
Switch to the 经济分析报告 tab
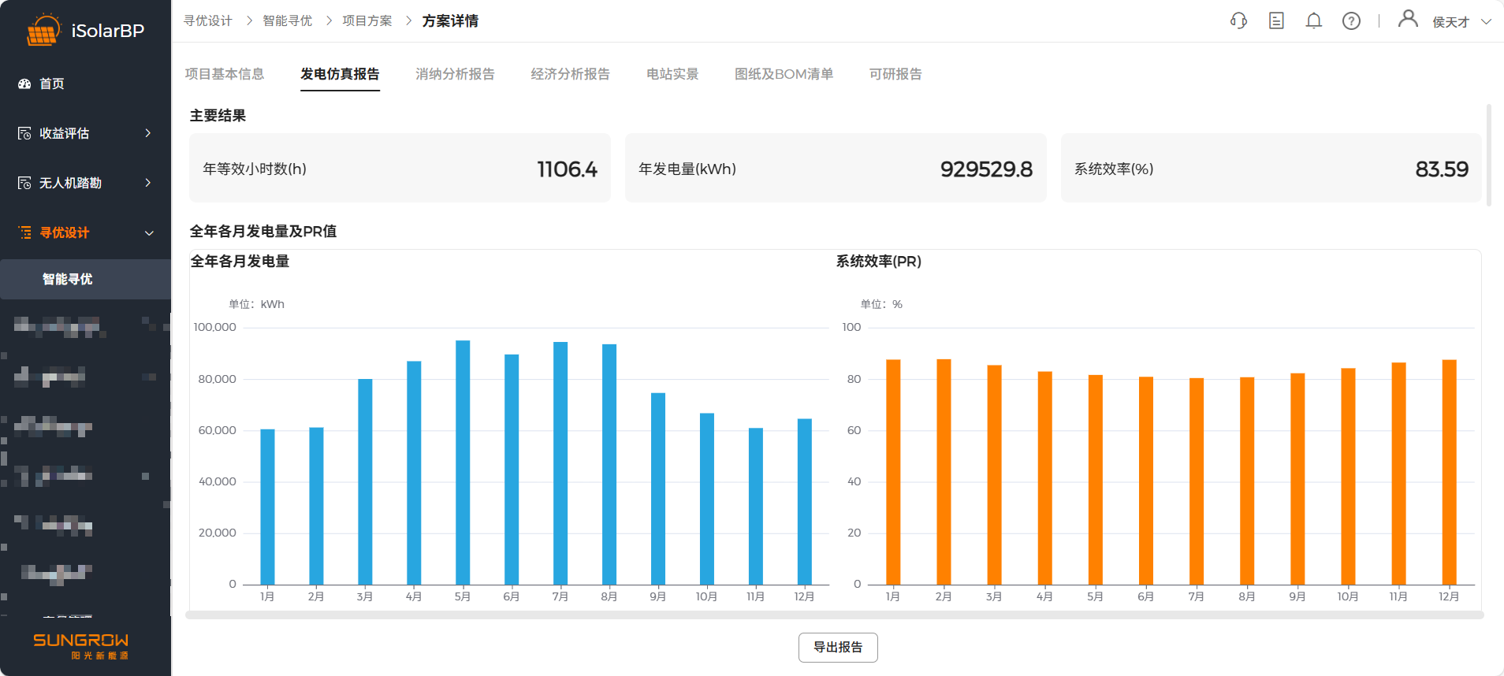[x=570, y=74]
